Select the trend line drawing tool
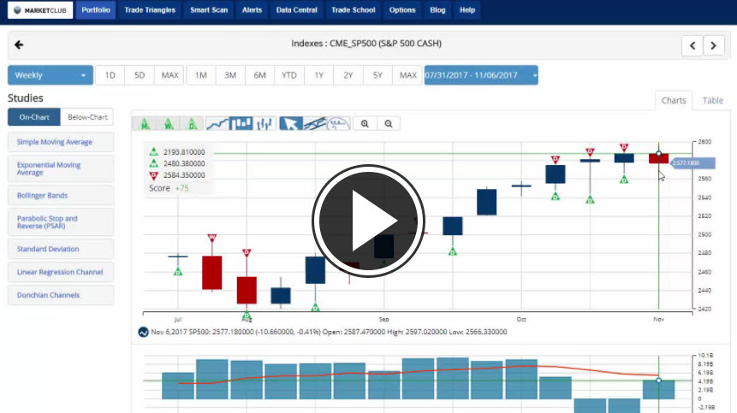The image size is (737, 413). pyautogui.click(x=314, y=124)
